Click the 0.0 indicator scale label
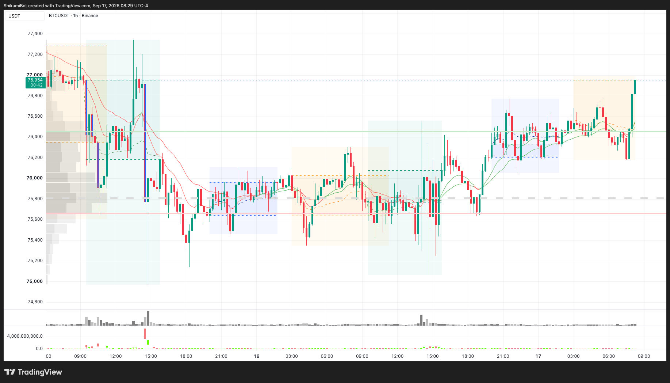 click(39, 349)
